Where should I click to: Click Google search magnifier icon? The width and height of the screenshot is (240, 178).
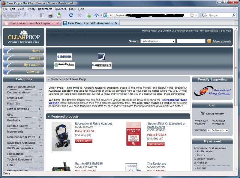pos(234,15)
